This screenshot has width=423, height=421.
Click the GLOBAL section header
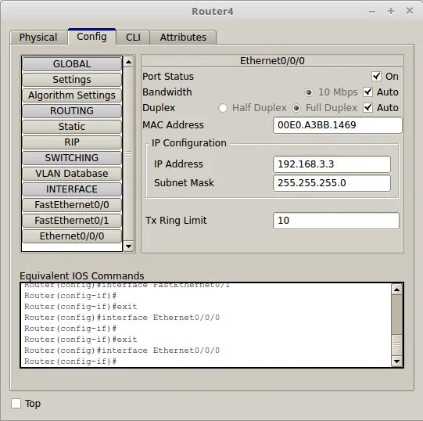tap(72, 64)
